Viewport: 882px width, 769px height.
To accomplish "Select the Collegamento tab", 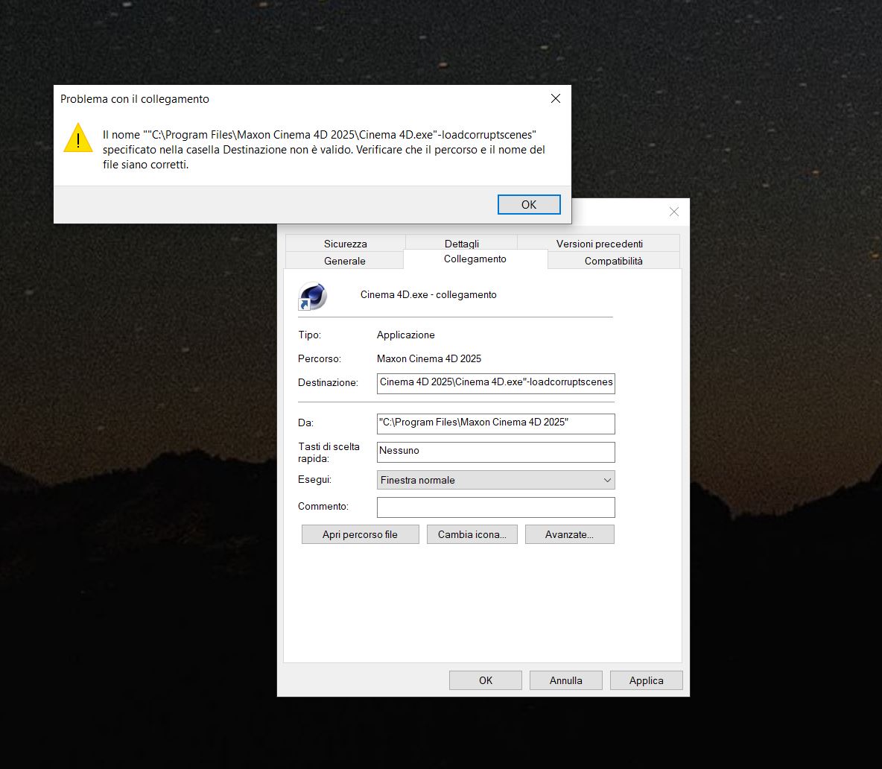I will pos(475,259).
